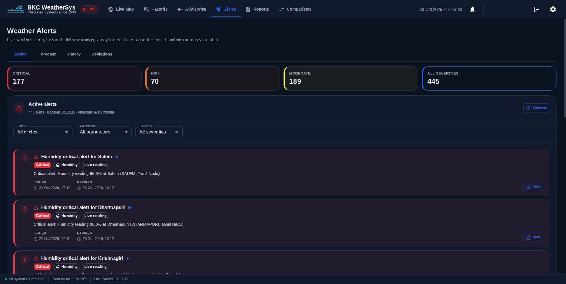View the Dharmapuri humidity alert
Viewport: 566px width, 284px height.
coord(533,237)
